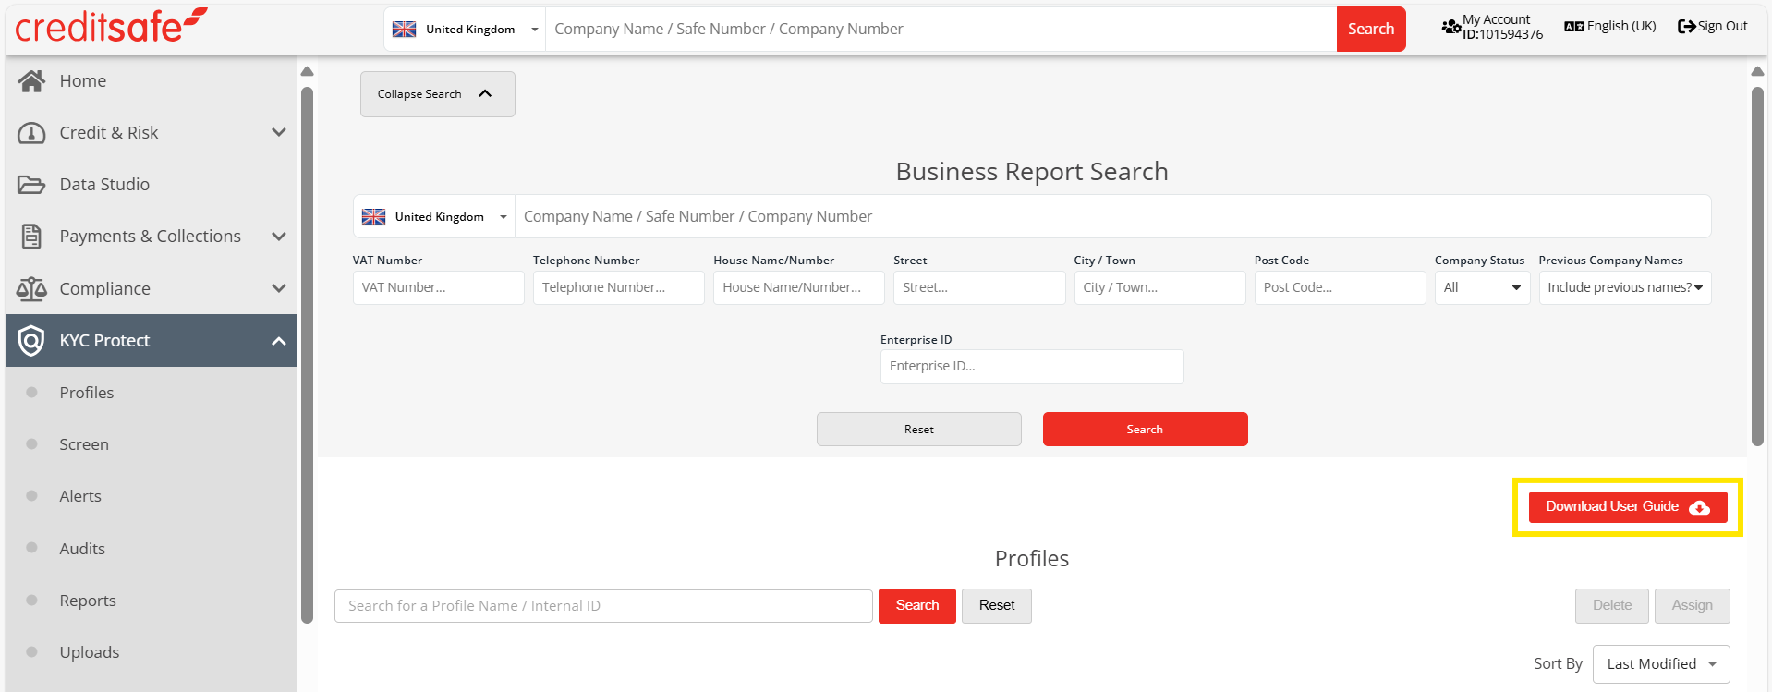
Task: Click the UK flag in Business Report Search
Action: 373,217
